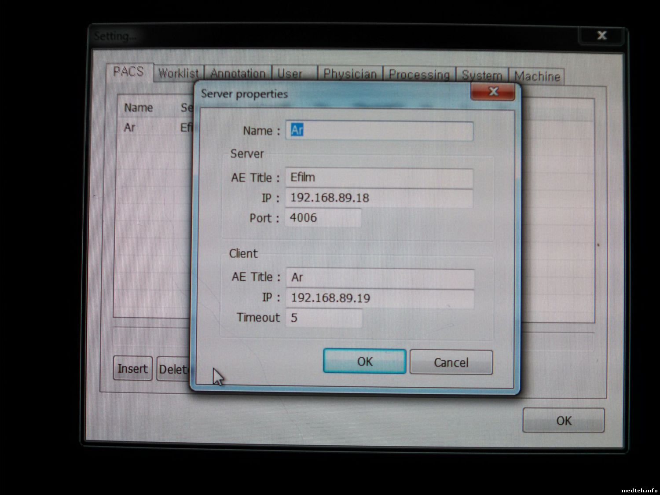This screenshot has height=495, width=660.
Task: Select the Physician tab
Action: click(350, 74)
